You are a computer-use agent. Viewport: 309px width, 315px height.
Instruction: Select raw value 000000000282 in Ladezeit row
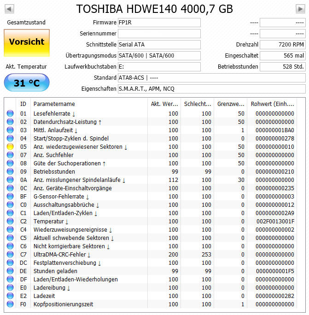tap(275, 296)
